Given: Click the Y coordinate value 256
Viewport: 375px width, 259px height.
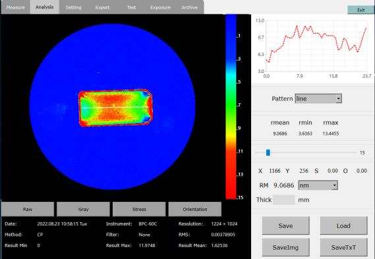Looking at the screenshot, I should (304, 171).
